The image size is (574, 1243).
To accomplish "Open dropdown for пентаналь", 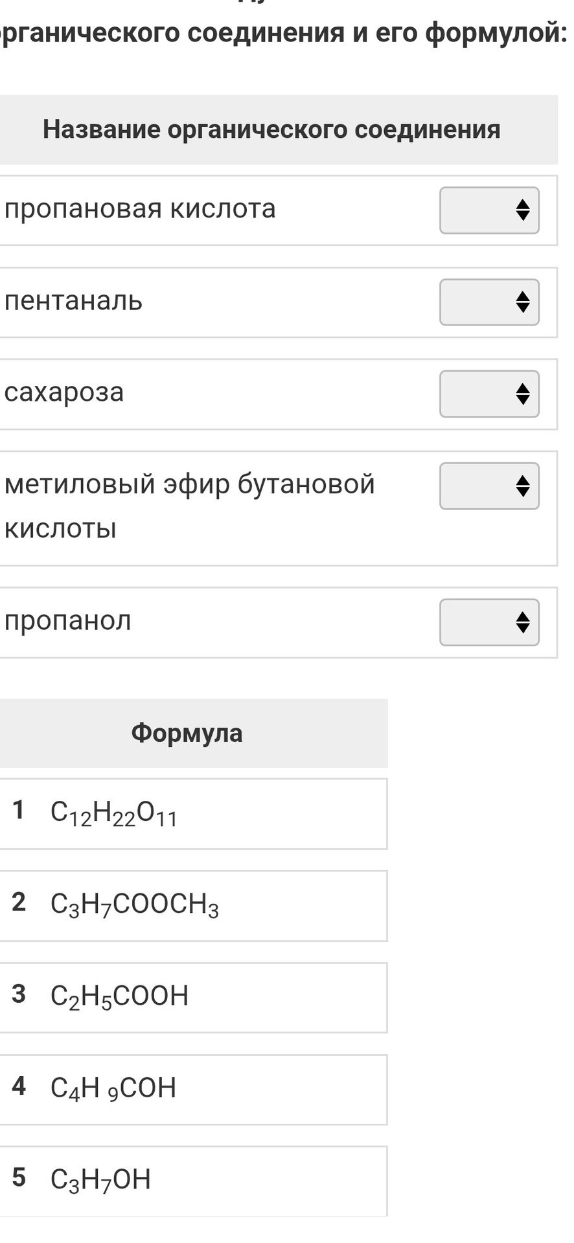I will [x=489, y=302].
